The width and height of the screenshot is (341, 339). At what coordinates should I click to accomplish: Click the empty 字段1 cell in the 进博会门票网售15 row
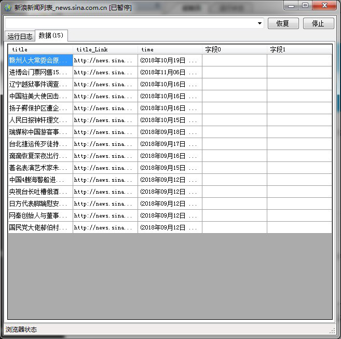[x=299, y=72]
